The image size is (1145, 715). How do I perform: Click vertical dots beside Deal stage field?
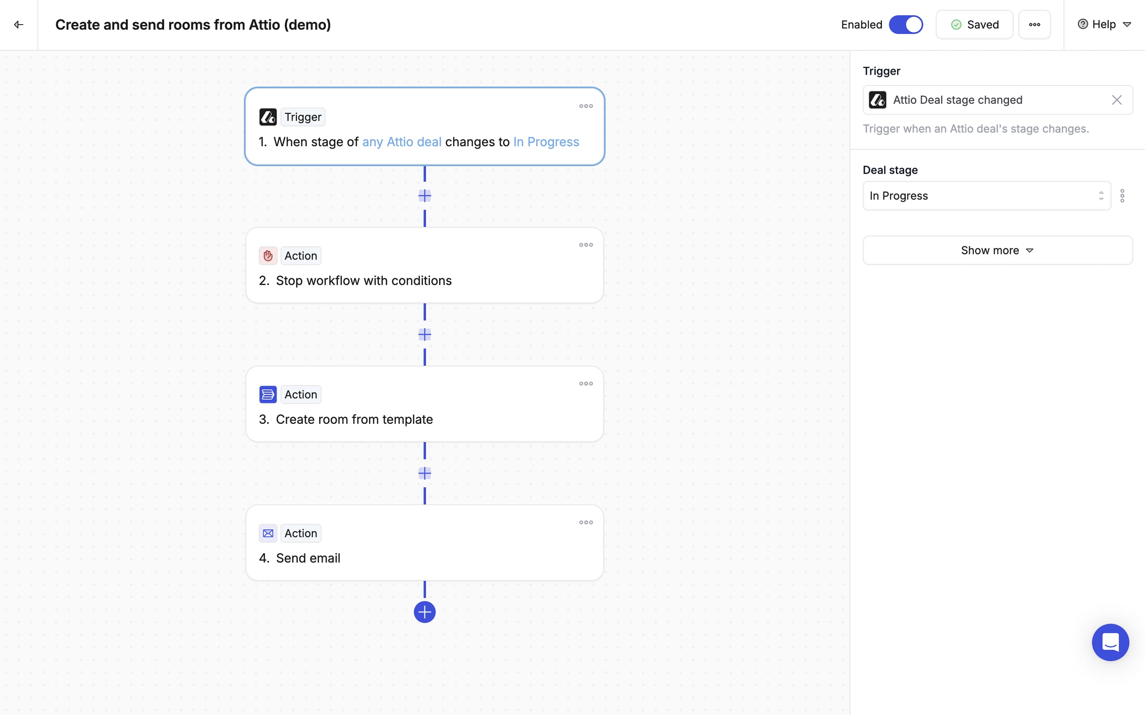(1122, 196)
